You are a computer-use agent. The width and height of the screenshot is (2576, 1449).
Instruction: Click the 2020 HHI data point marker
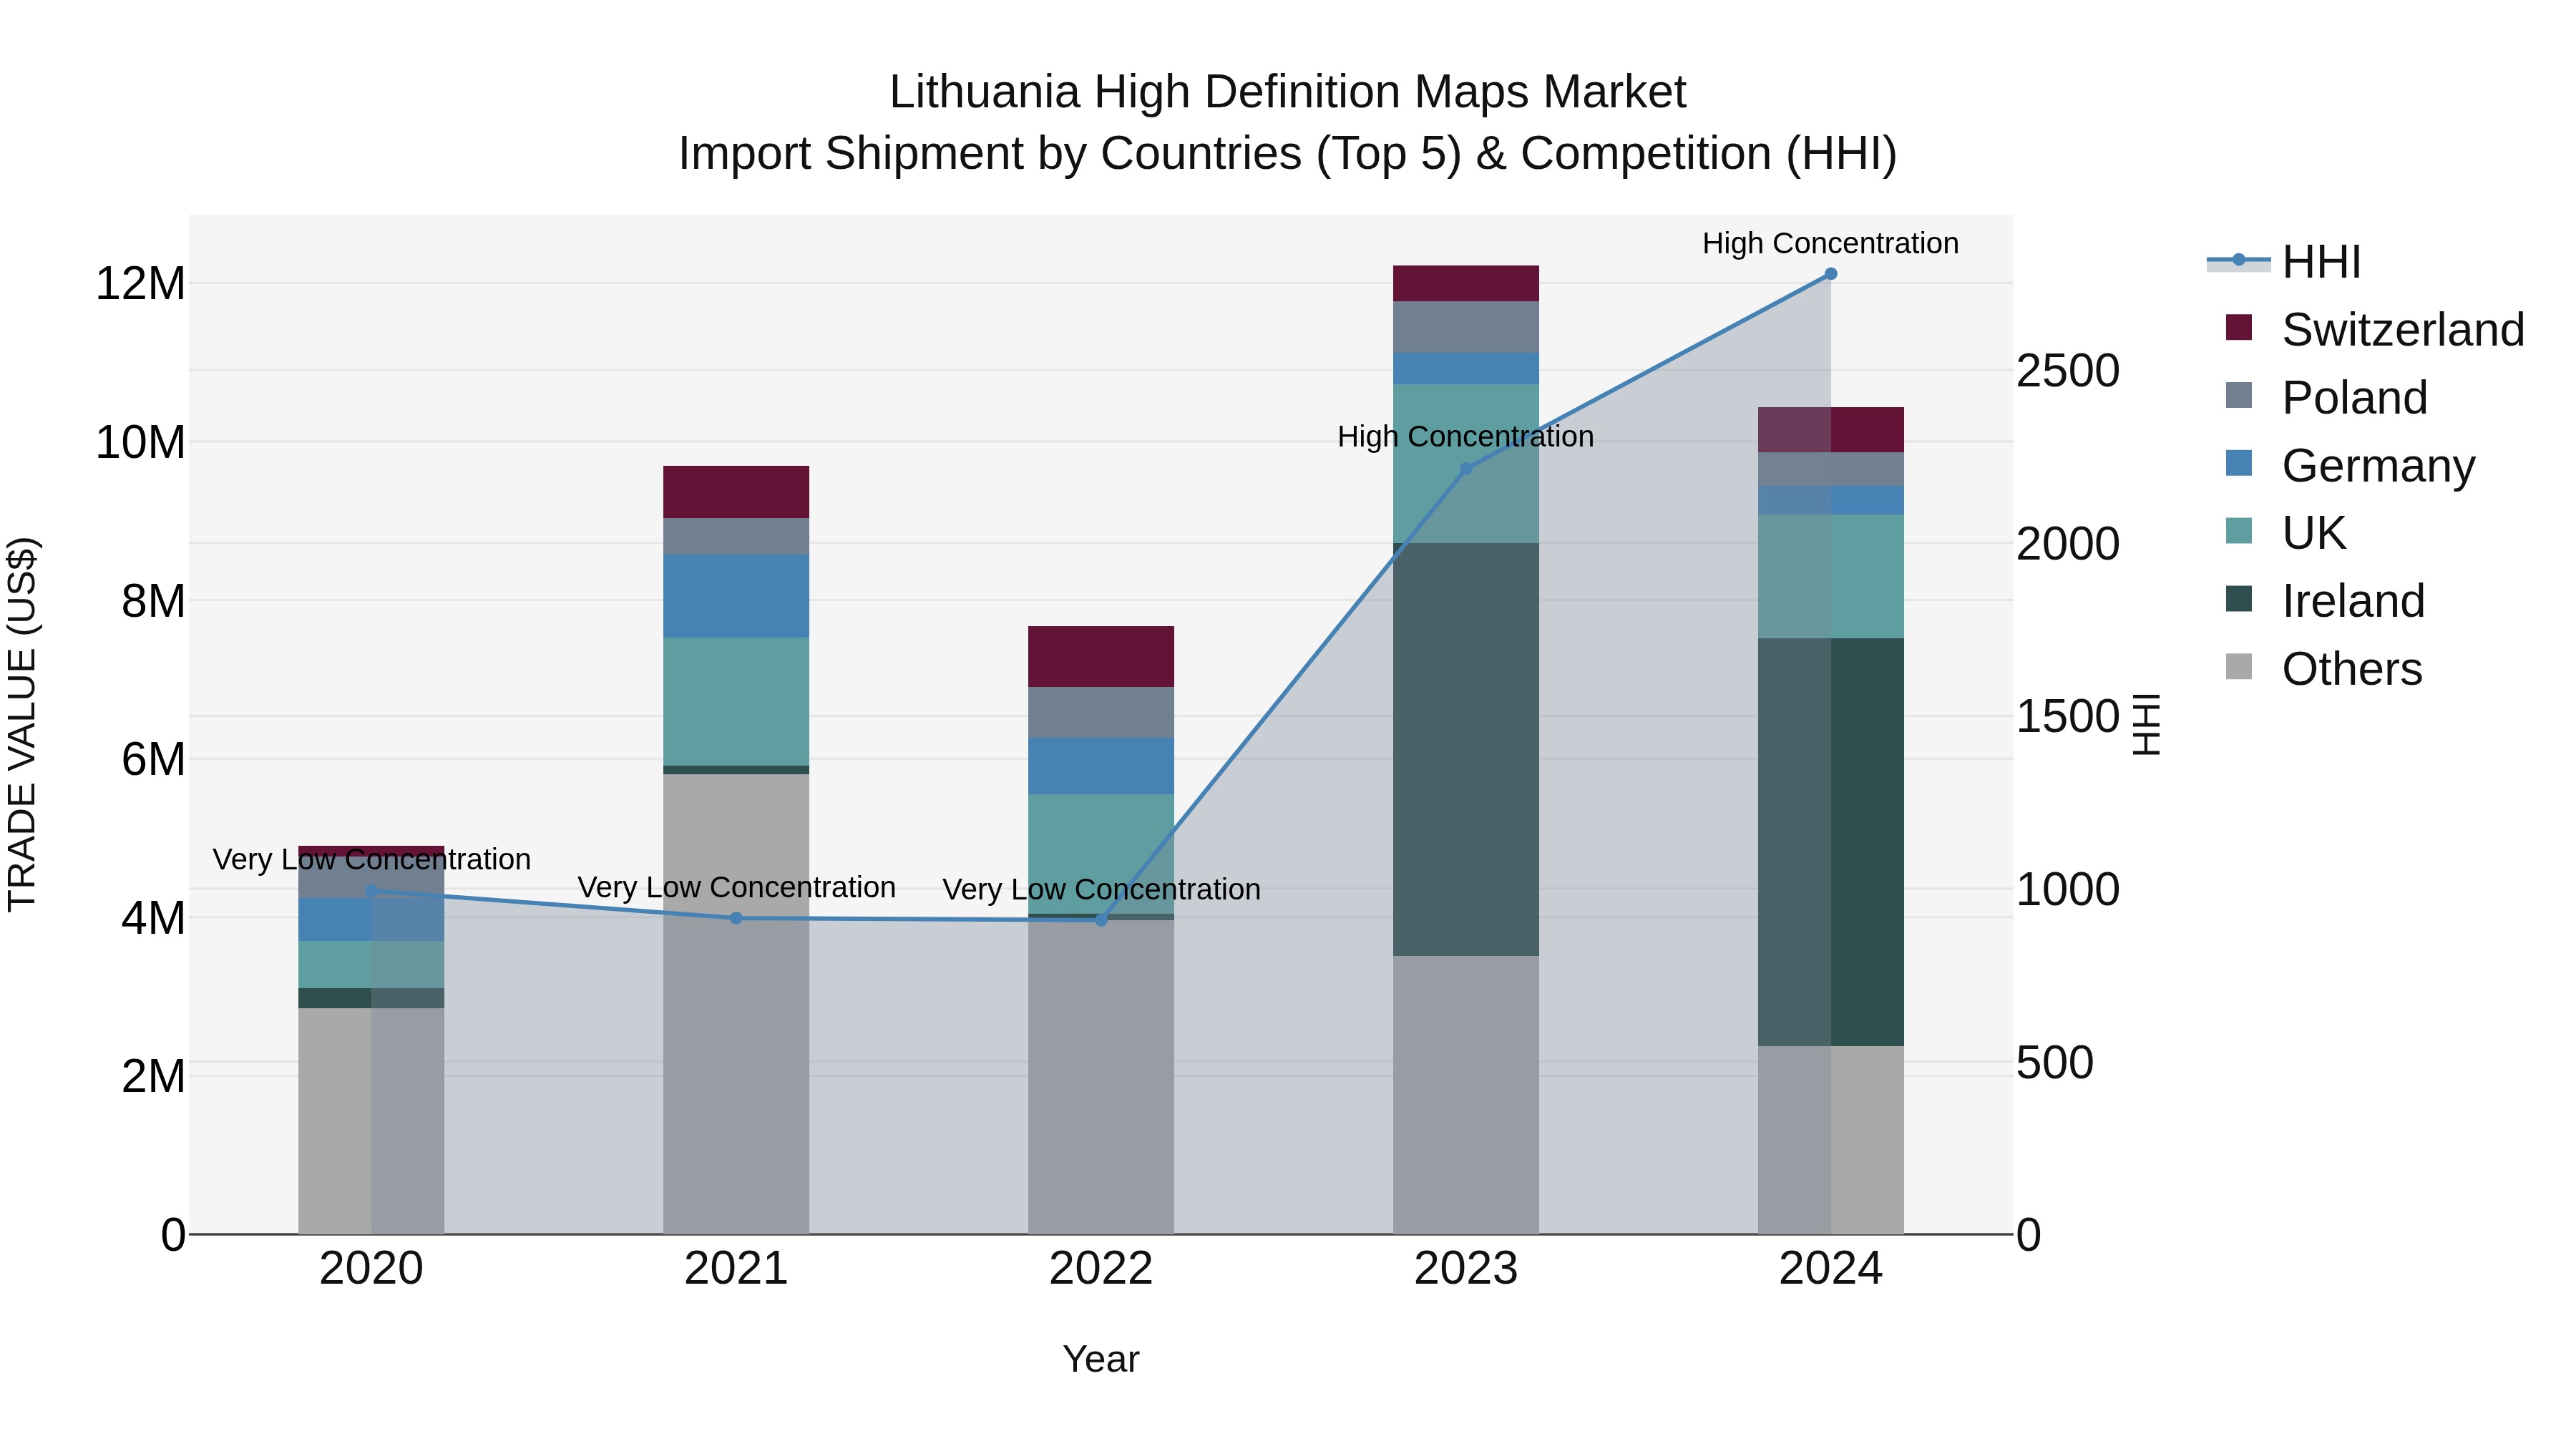pos(371,890)
